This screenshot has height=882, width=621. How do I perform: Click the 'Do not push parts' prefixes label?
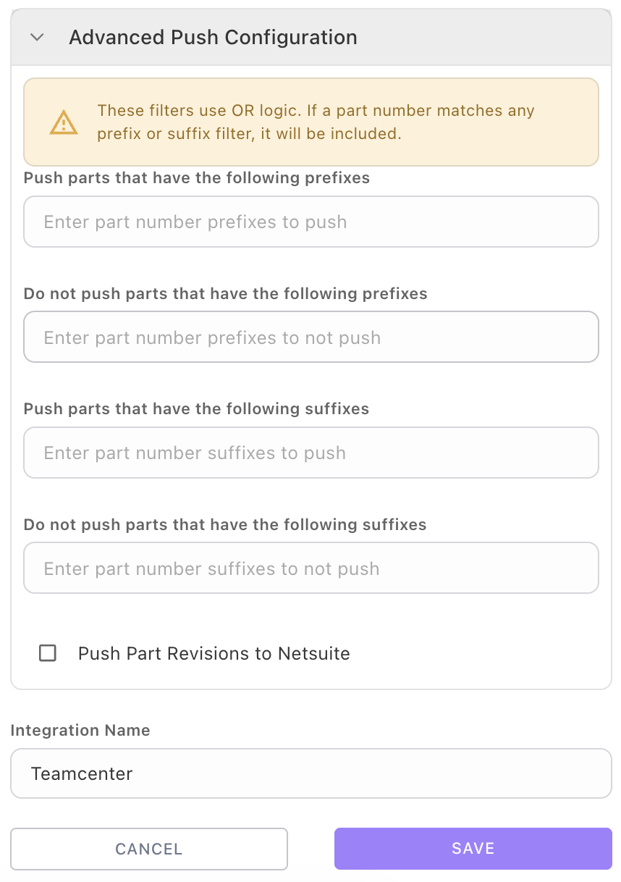point(225,294)
